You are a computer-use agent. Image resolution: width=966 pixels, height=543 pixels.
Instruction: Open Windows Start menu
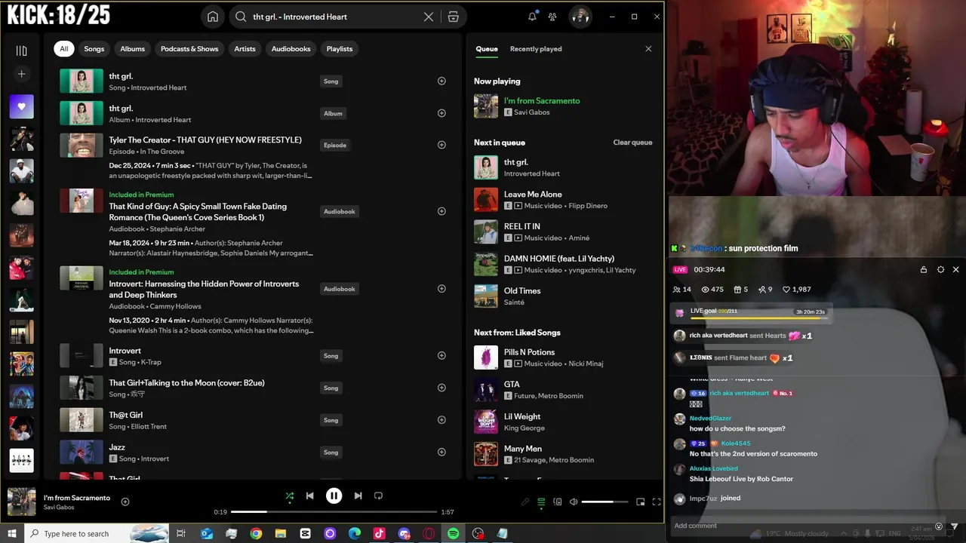[12, 533]
